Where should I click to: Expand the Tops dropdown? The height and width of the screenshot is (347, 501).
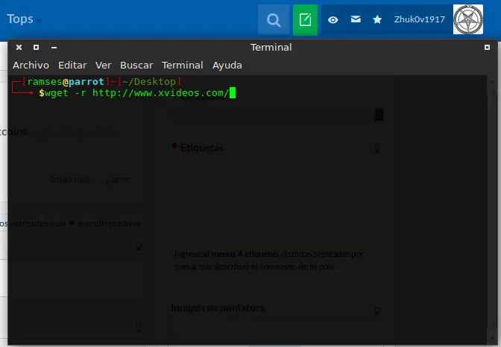(x=24, y=19)
